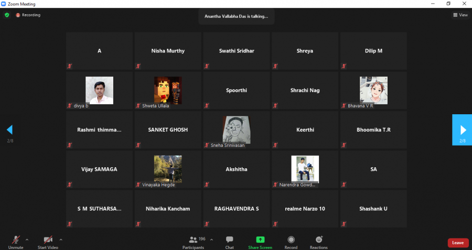Select Nisha Murthy's video tile
The width and height of the screenshot is (472, 250).
point(168,51)
